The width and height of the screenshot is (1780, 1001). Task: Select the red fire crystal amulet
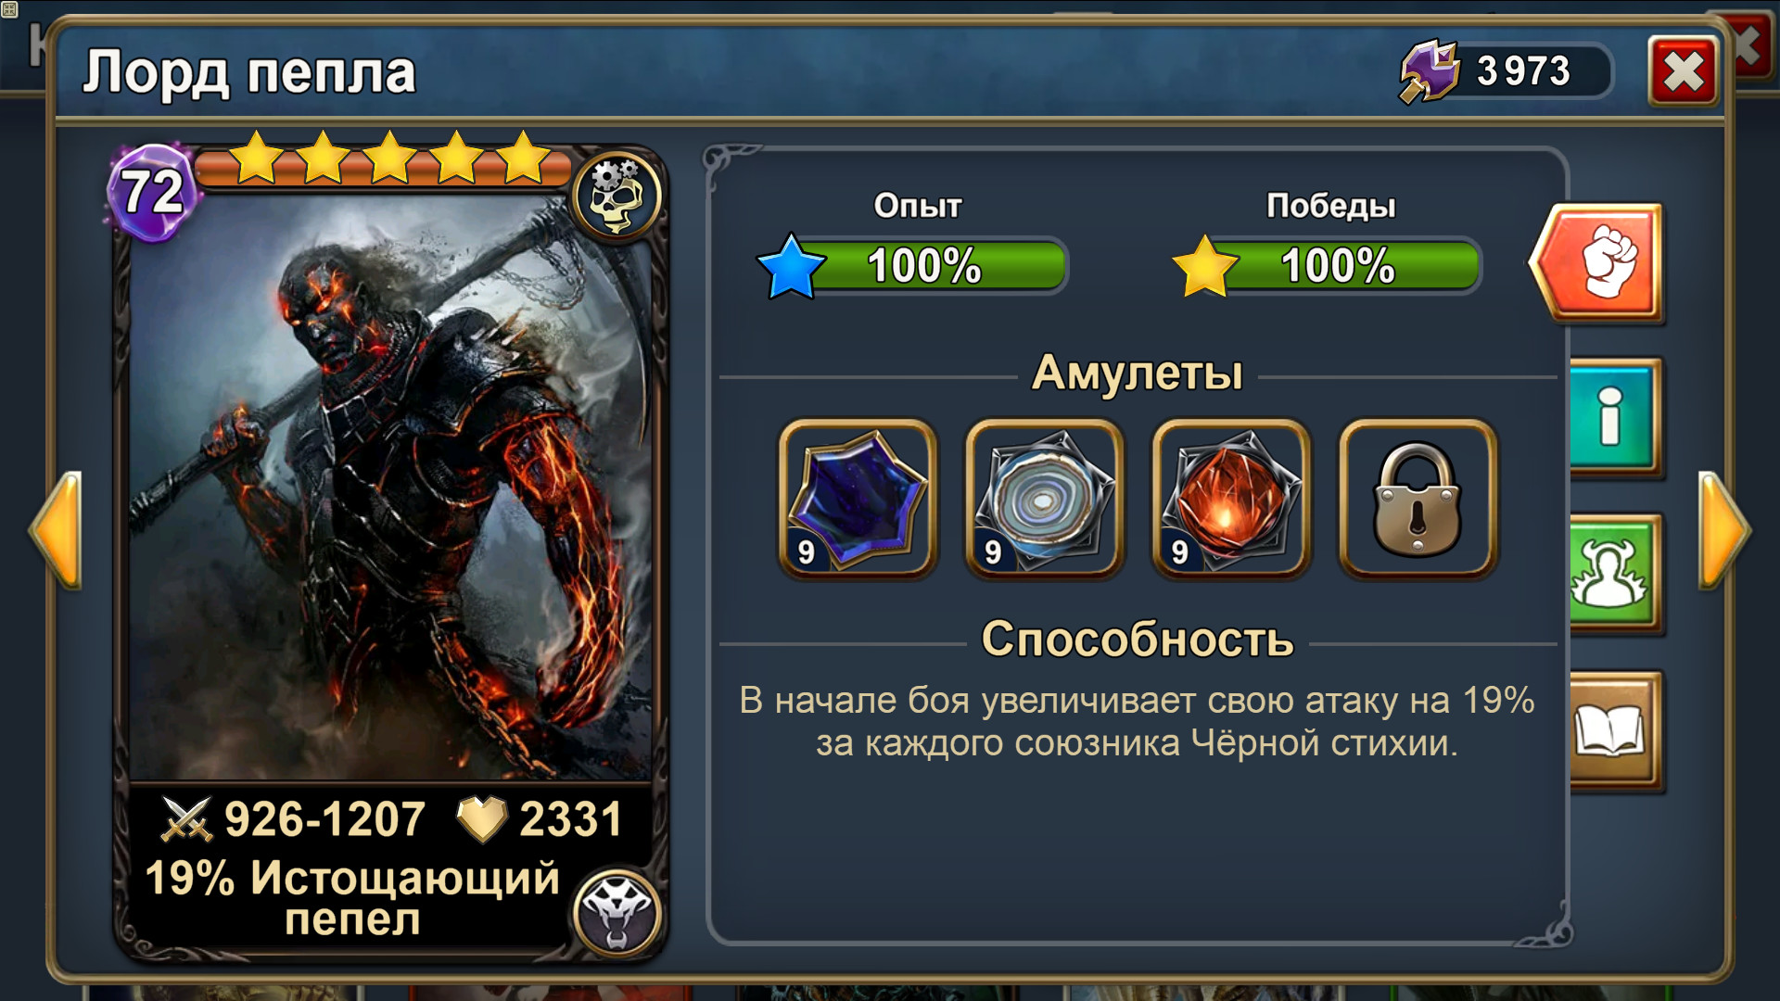[1231, 499]
